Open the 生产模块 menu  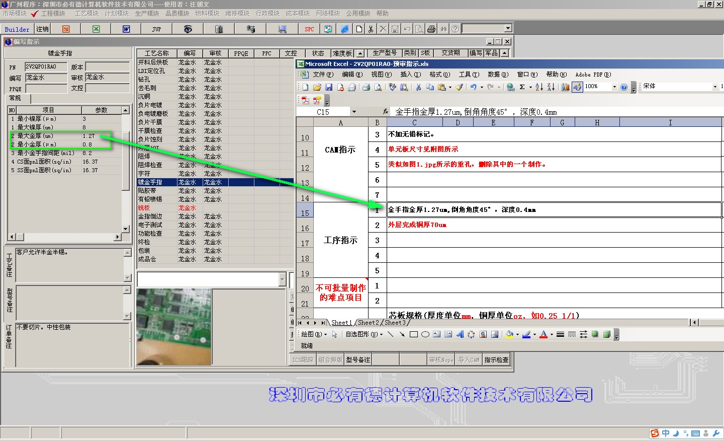(x=147, y=14)
